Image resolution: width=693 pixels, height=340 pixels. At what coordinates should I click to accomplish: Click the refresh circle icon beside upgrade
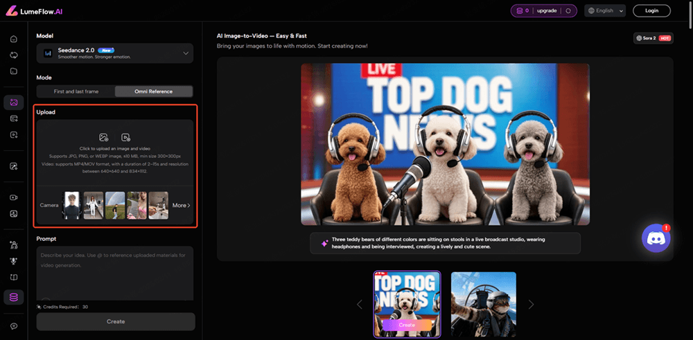[568, 10]
